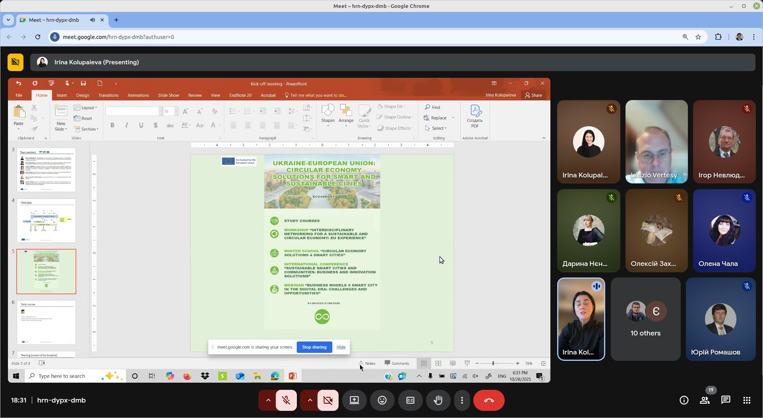Click the Hide link in sharing bar
763x418 pixels.
[x=341, y=347]
